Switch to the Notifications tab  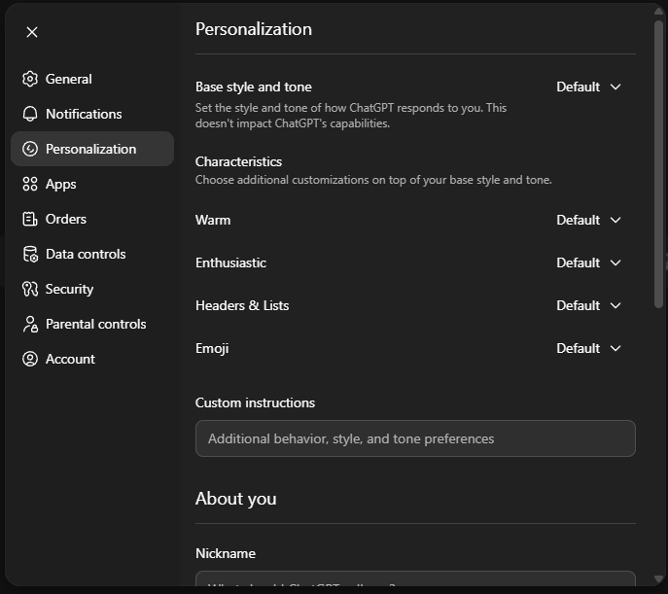(x=92, y=114)
